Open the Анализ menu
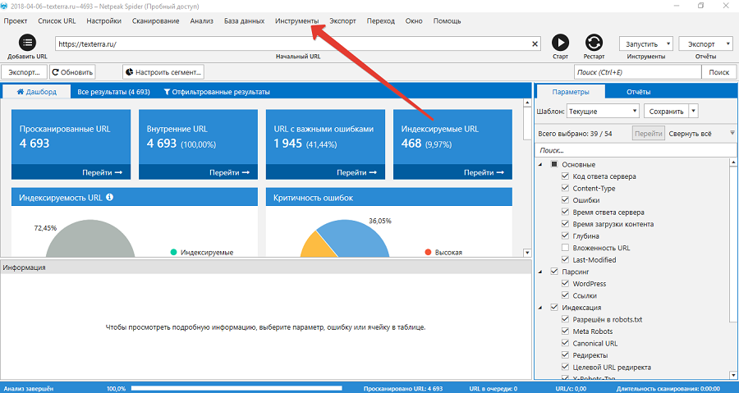Screen dimensions: 739x393 (x=202, y=21)
